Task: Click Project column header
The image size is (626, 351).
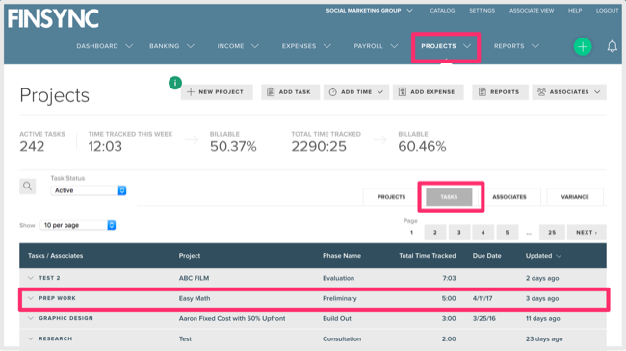Action: pos(190,256)
